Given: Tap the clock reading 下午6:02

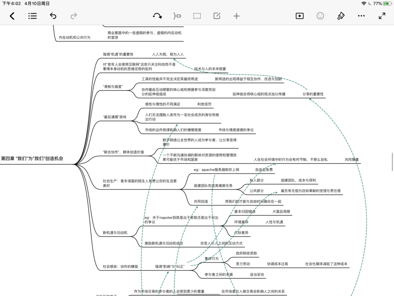Looking at the screenshot, I should pyautogui.click(x=12, y=3).
